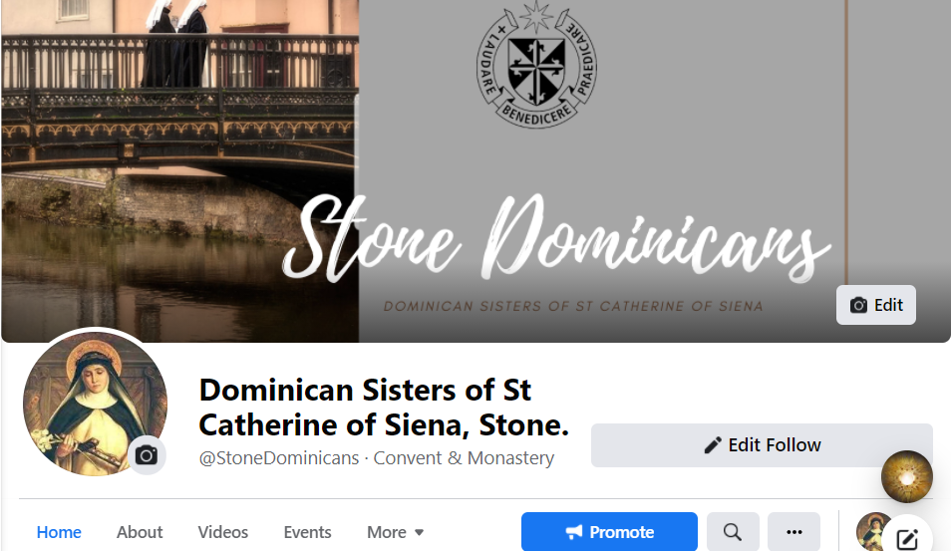Edit the cover photo

pos(875,305)
